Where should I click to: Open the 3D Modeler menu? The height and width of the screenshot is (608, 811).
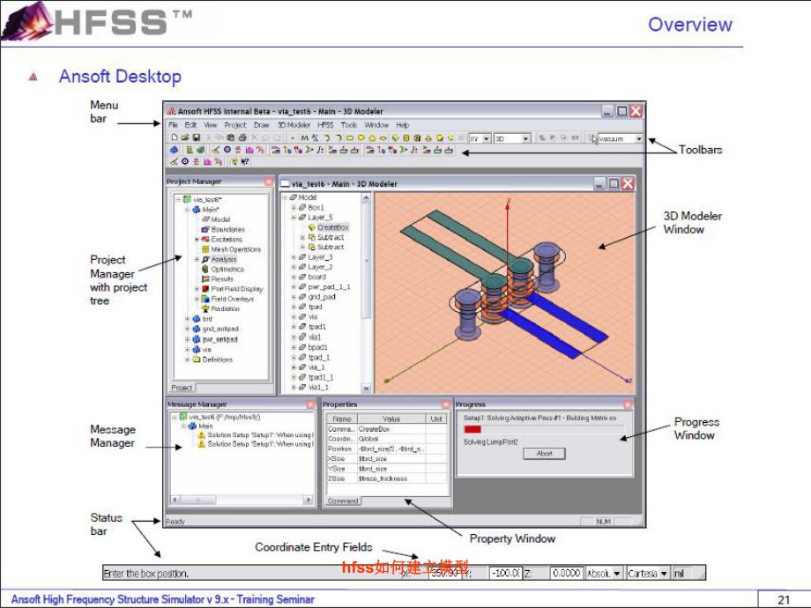click(x=294, y=125)
